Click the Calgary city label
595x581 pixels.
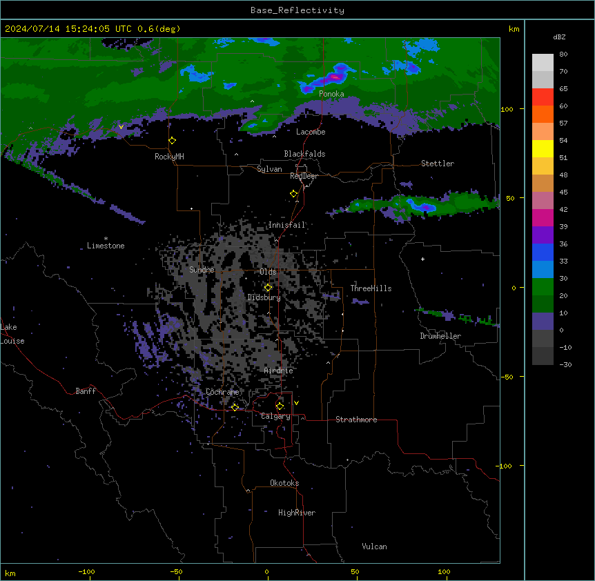(x=276, y=416)
